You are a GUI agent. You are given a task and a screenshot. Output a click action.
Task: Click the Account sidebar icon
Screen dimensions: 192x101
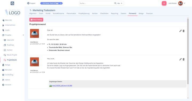[3, 85]
